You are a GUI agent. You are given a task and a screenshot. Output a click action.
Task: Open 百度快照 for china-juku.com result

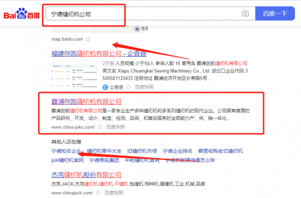click(x=115, y=127)
